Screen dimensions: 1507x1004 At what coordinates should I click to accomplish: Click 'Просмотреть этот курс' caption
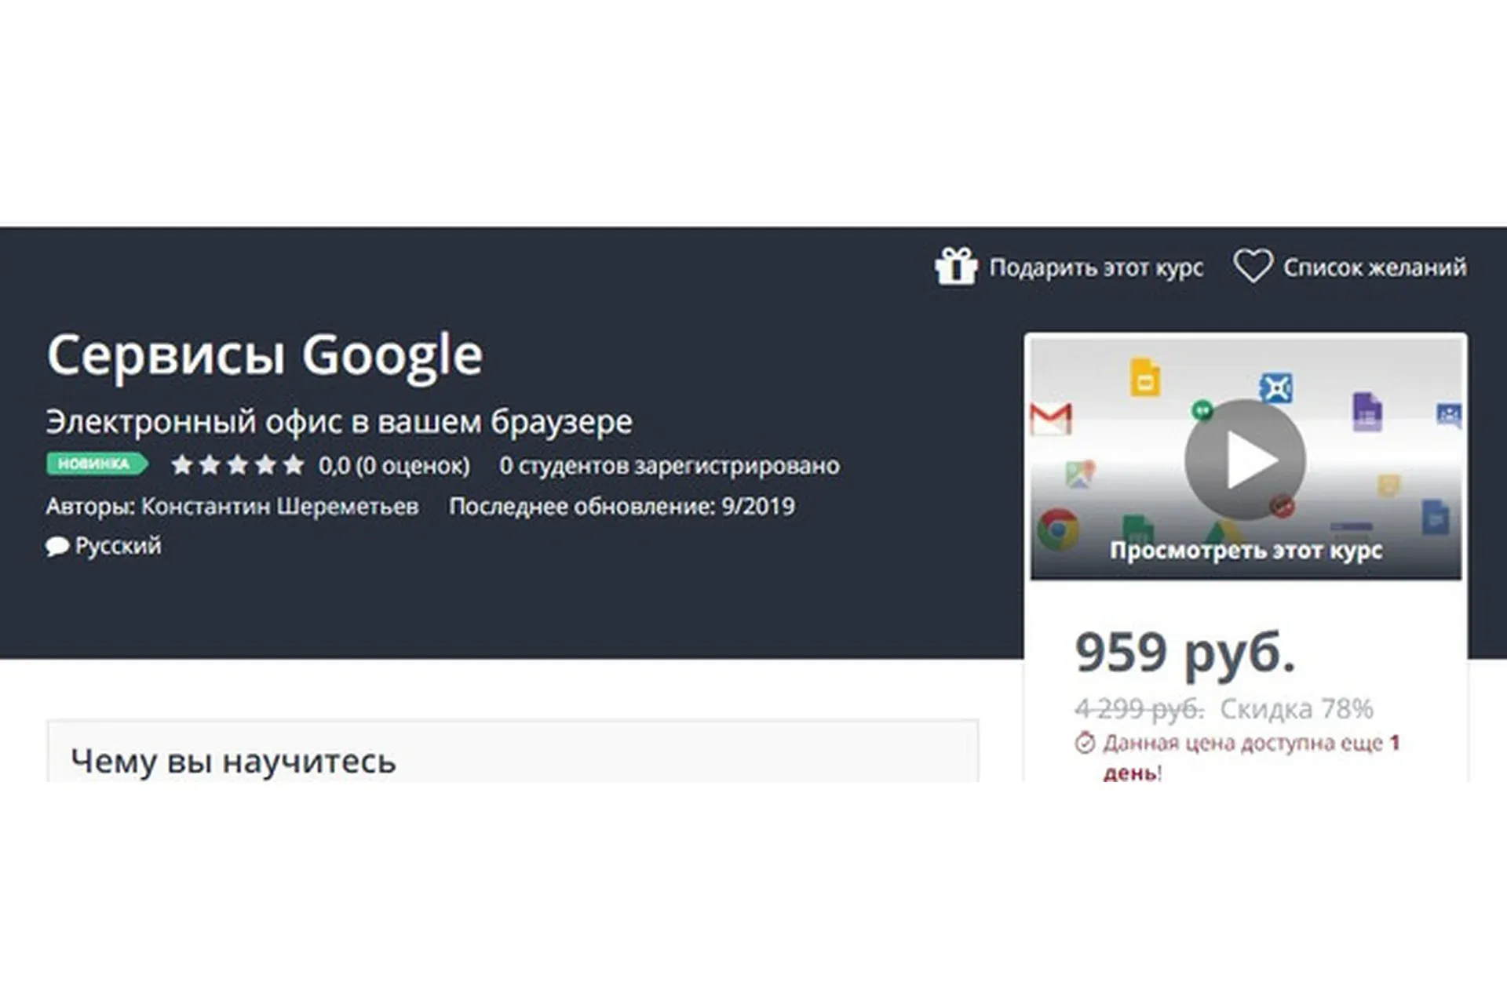pyautogui.click(x=1246, y=550)
